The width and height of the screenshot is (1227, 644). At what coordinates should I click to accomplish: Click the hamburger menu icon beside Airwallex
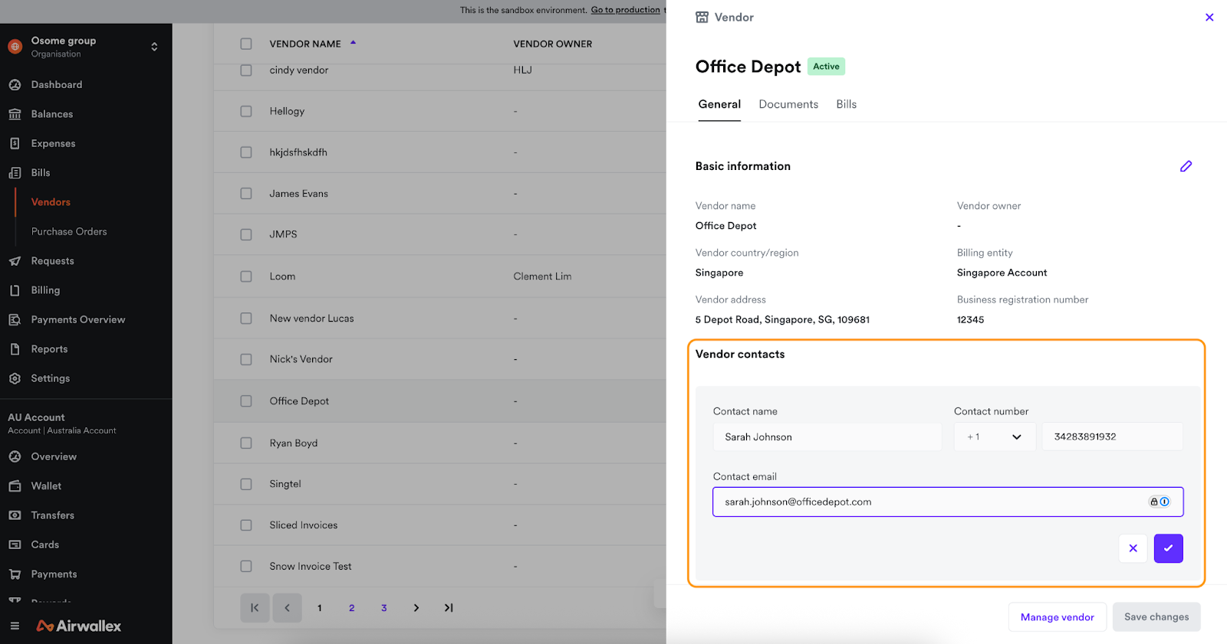pyautogui.click(x=15, y=626)
